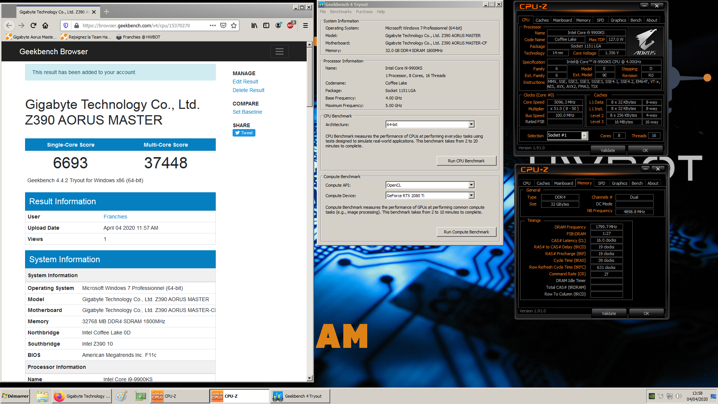This screenshot has width=718, height=404.
Task: Click Validate in top CPU-Z window
Action: (x=608, y=150)
